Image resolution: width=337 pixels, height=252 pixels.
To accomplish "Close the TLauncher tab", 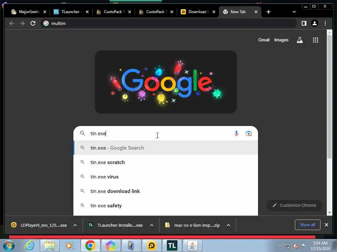I will pos(87,12).
